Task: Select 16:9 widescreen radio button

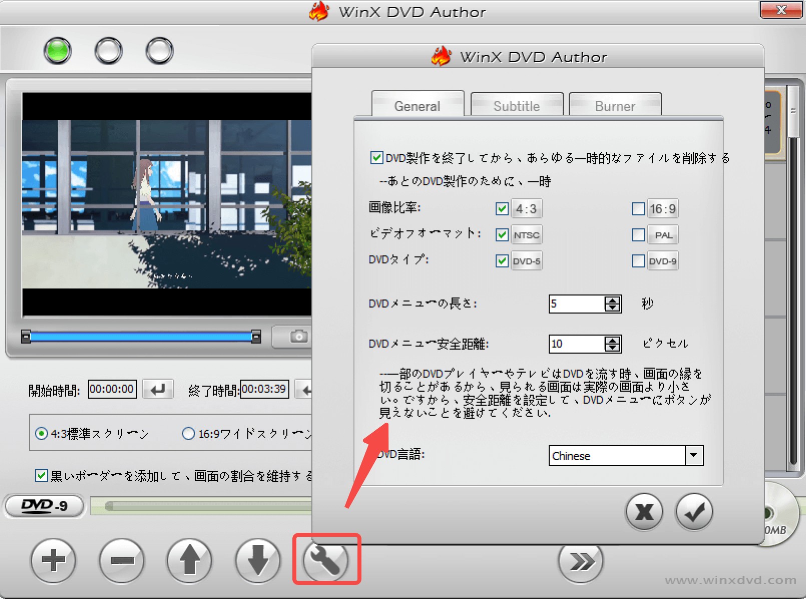Action: click(x=189, y=433)
